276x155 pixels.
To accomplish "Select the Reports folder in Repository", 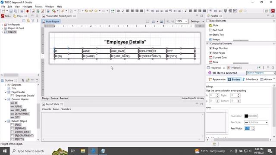I will point(12,32).
